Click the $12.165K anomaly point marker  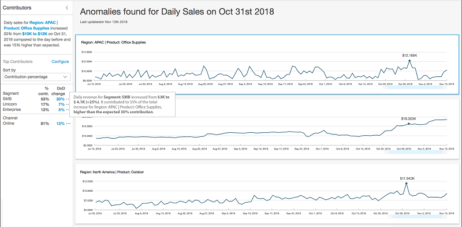click(x=409, y=61)
